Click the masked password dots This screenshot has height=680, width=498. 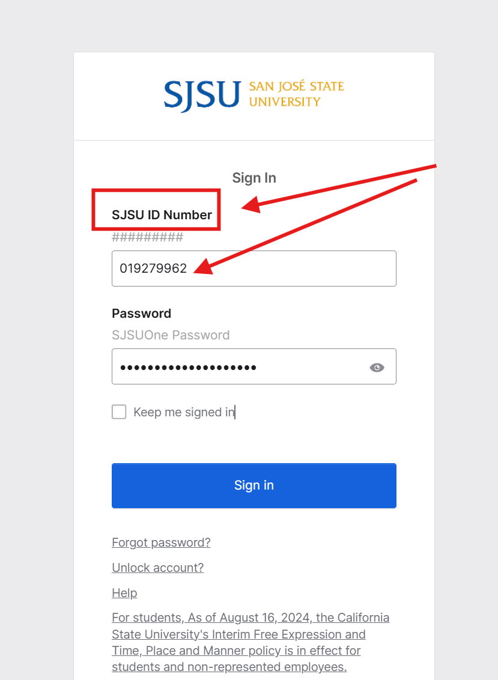click(188, 368)
